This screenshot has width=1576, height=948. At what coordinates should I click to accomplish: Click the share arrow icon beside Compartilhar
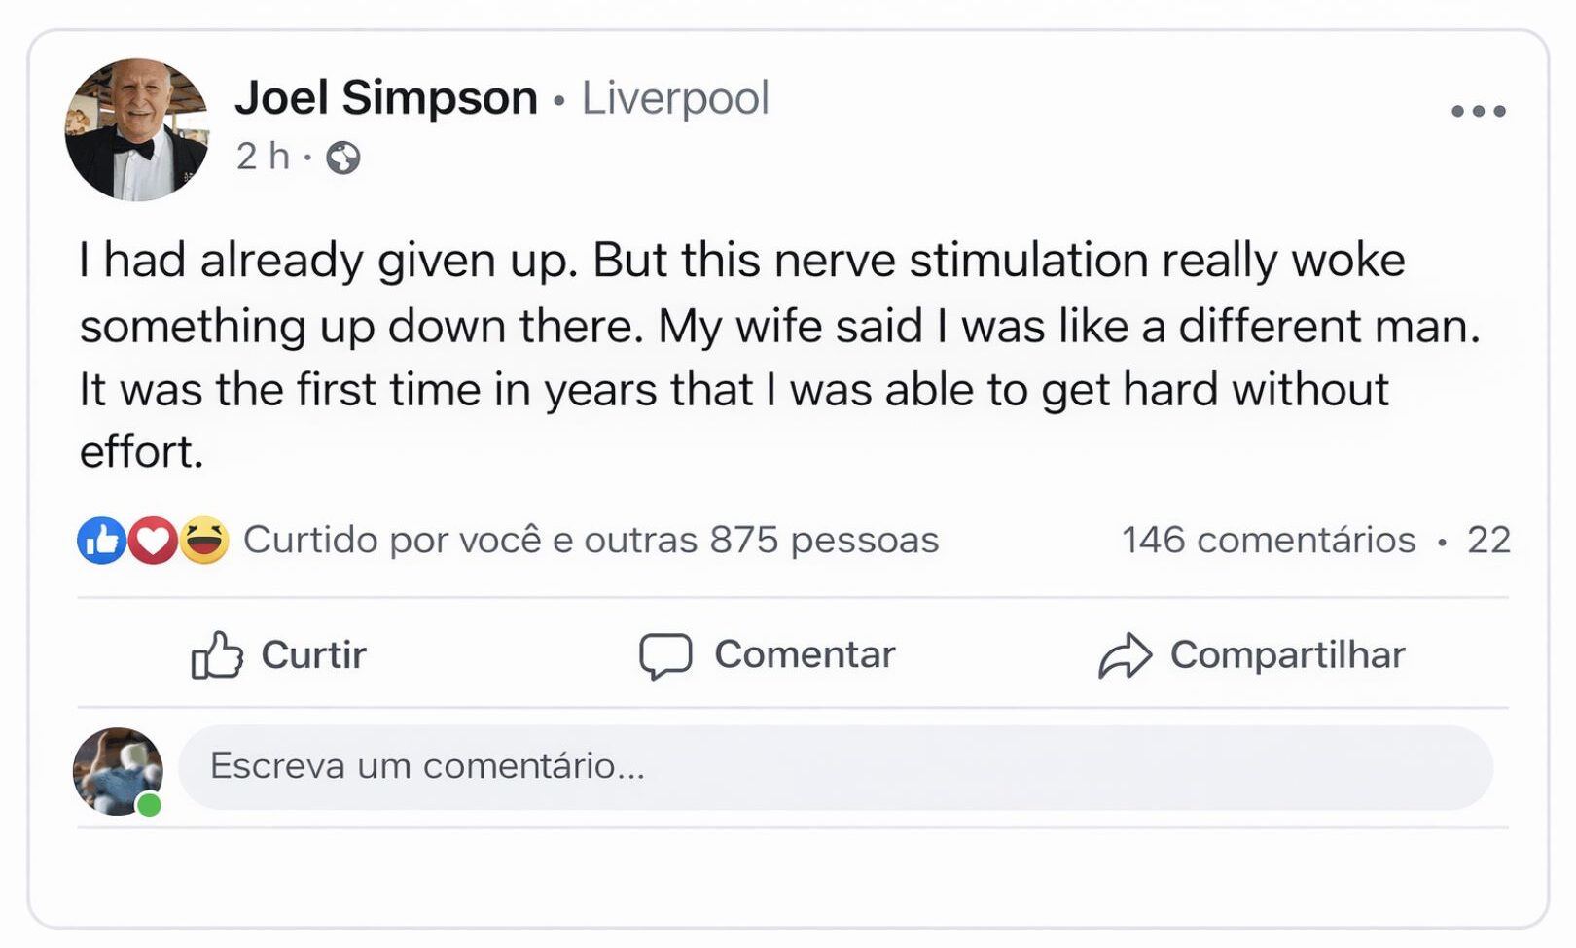click(x=1125, y=655)
